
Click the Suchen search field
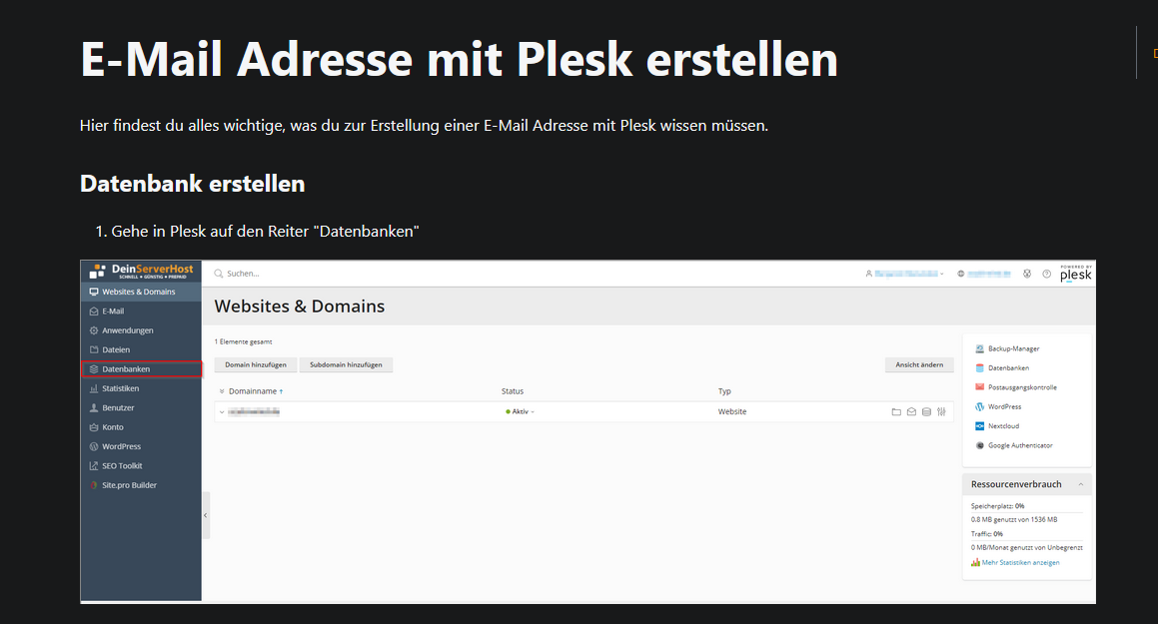(x=300, y=274)
